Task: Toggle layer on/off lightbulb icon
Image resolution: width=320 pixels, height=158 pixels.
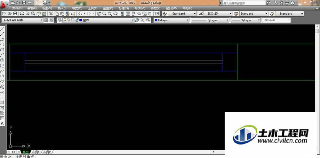Action: 65,20
